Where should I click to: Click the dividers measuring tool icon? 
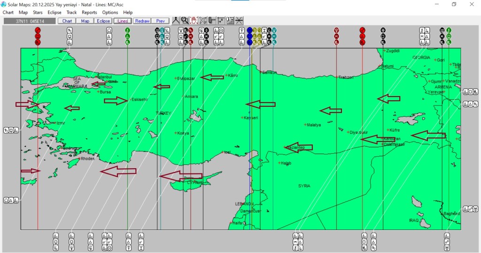(x=176, y=21)
